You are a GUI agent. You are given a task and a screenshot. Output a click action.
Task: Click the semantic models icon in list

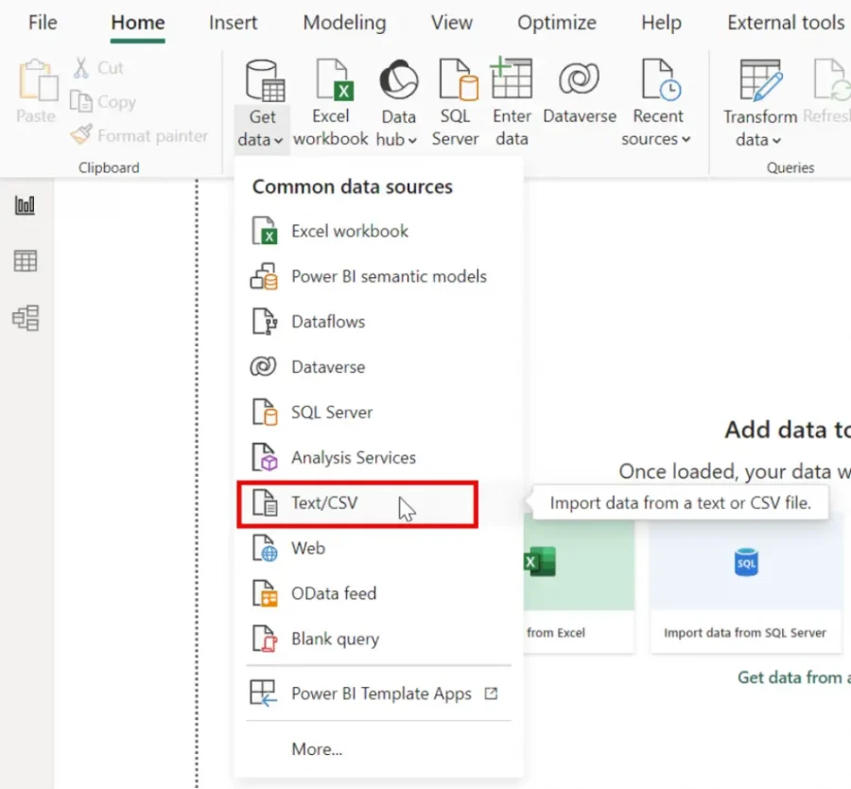pos(265,276)
